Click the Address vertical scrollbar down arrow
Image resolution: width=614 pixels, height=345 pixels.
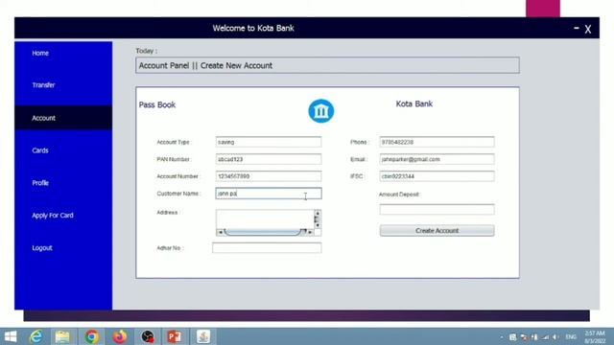coord(318,225)
